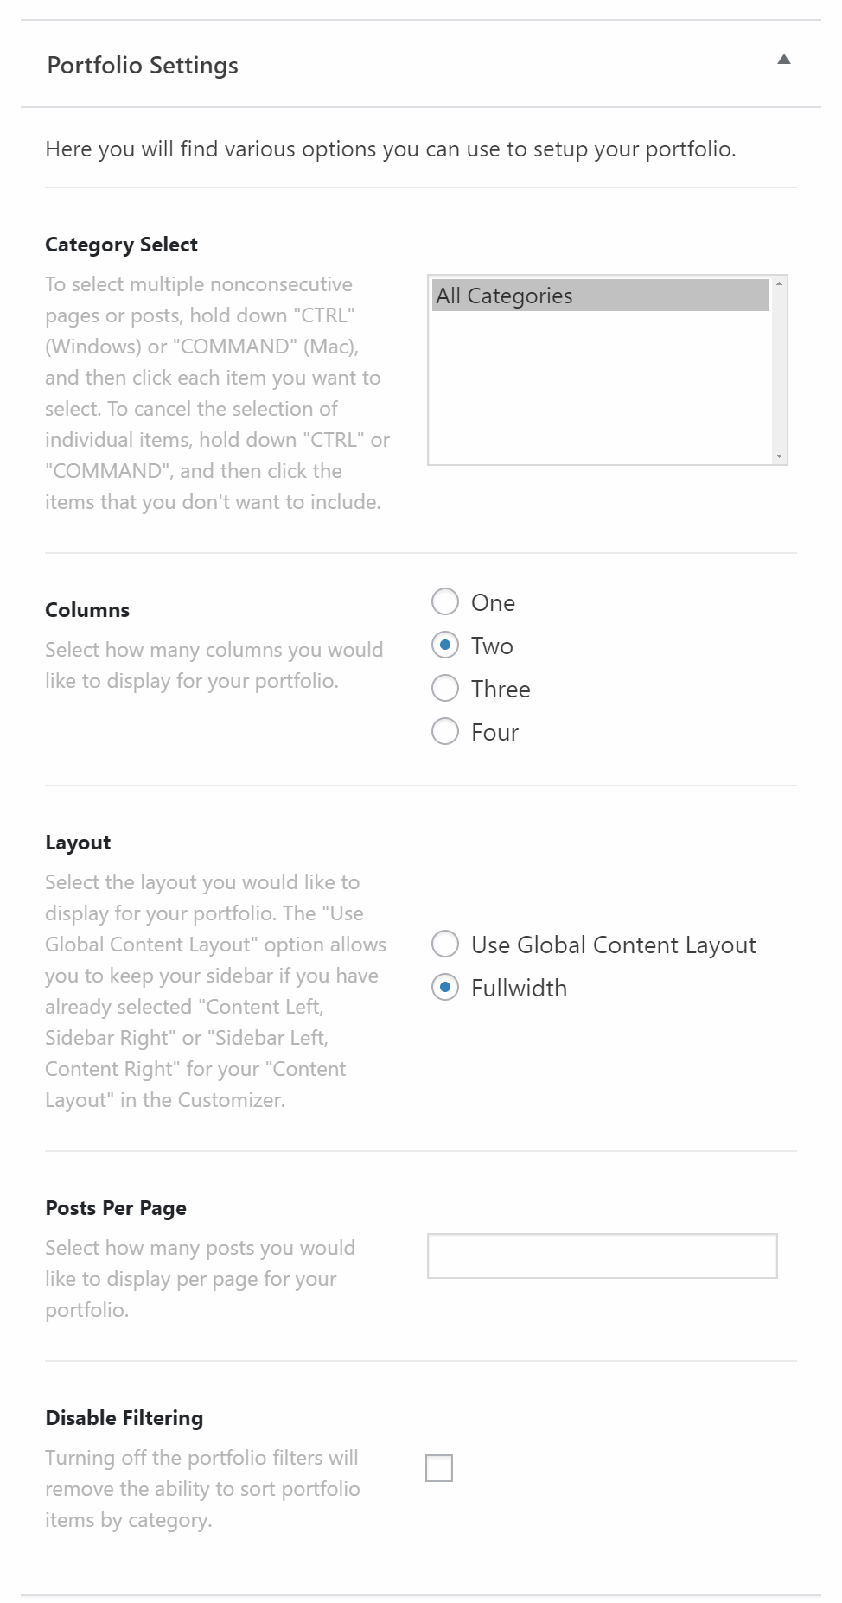Click the category list scroll-up arrow
The width and height of the screenshot is (842, 1603).
click(x=779, y=283)
